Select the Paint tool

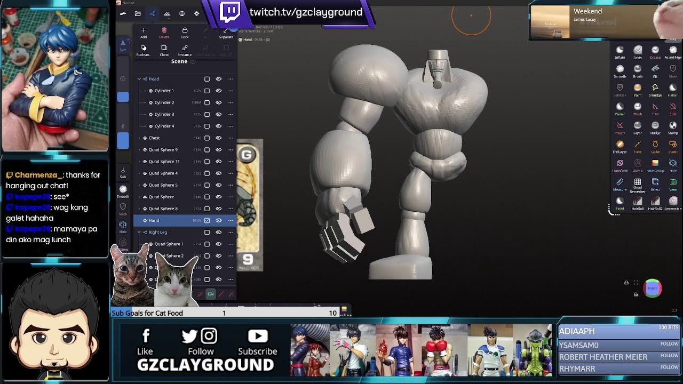point(638,90)
